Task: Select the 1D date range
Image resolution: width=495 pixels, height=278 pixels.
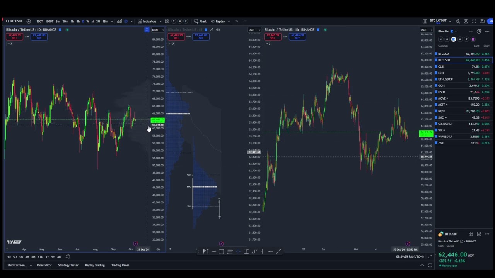Action: [x=9, y=257]
